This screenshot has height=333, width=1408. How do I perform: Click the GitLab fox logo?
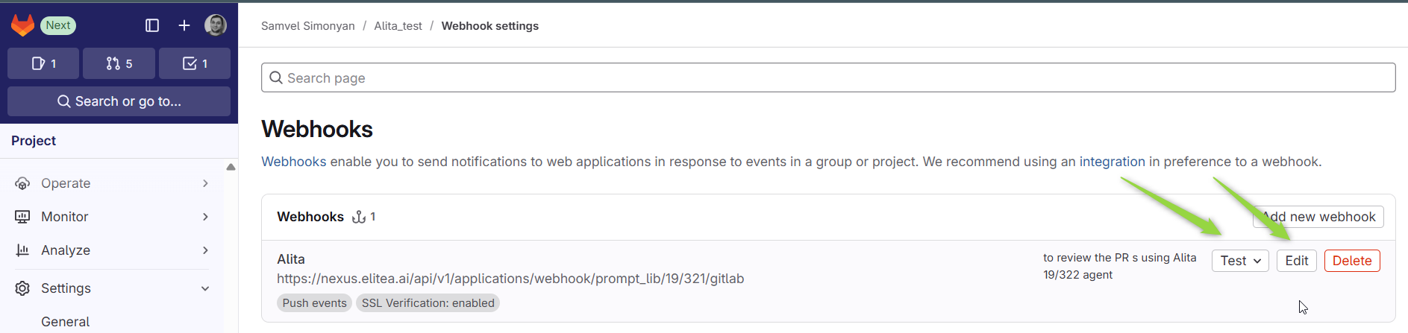pyautogui.click(x=22, y=25)
